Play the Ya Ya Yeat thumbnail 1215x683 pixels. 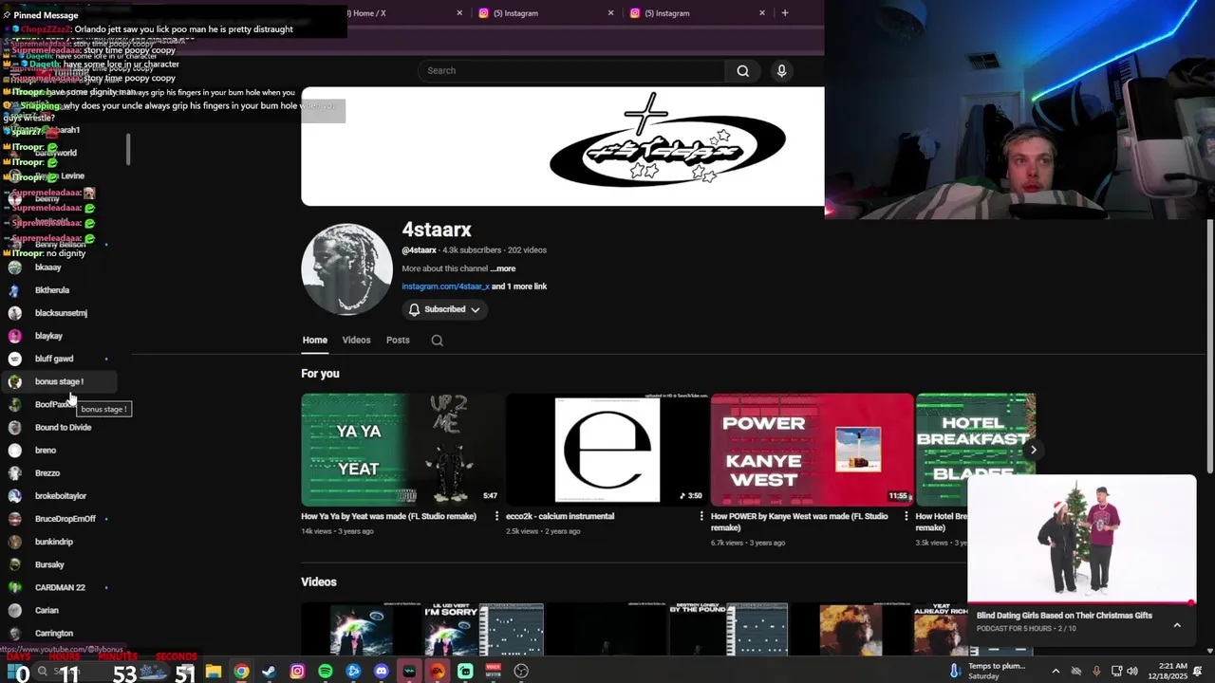point(402,450)
